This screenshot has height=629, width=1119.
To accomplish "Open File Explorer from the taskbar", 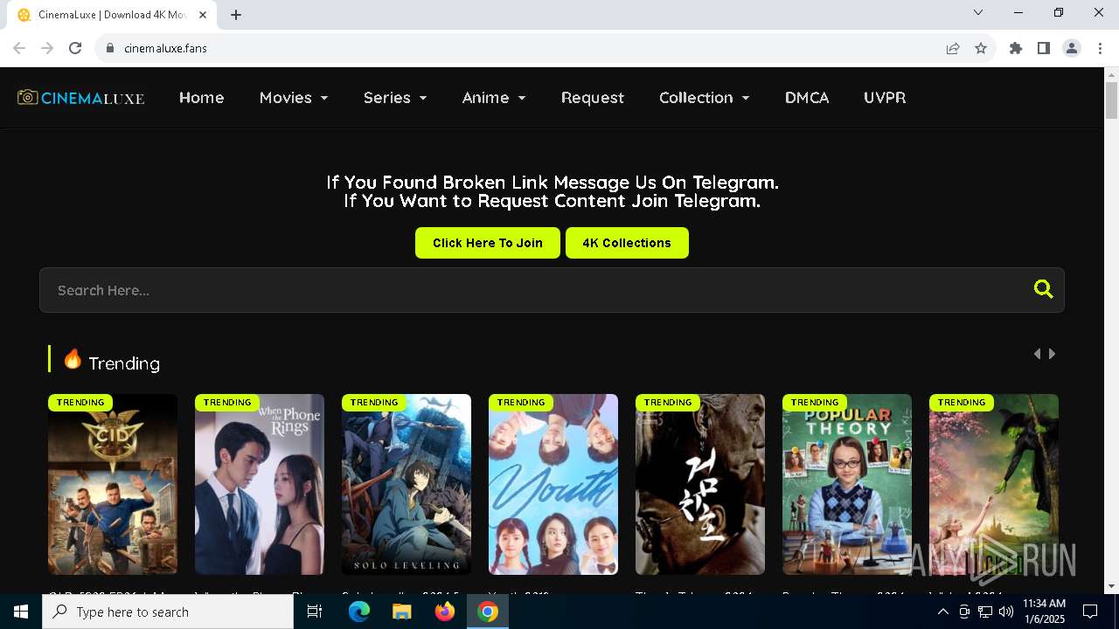I will (402, 612).
